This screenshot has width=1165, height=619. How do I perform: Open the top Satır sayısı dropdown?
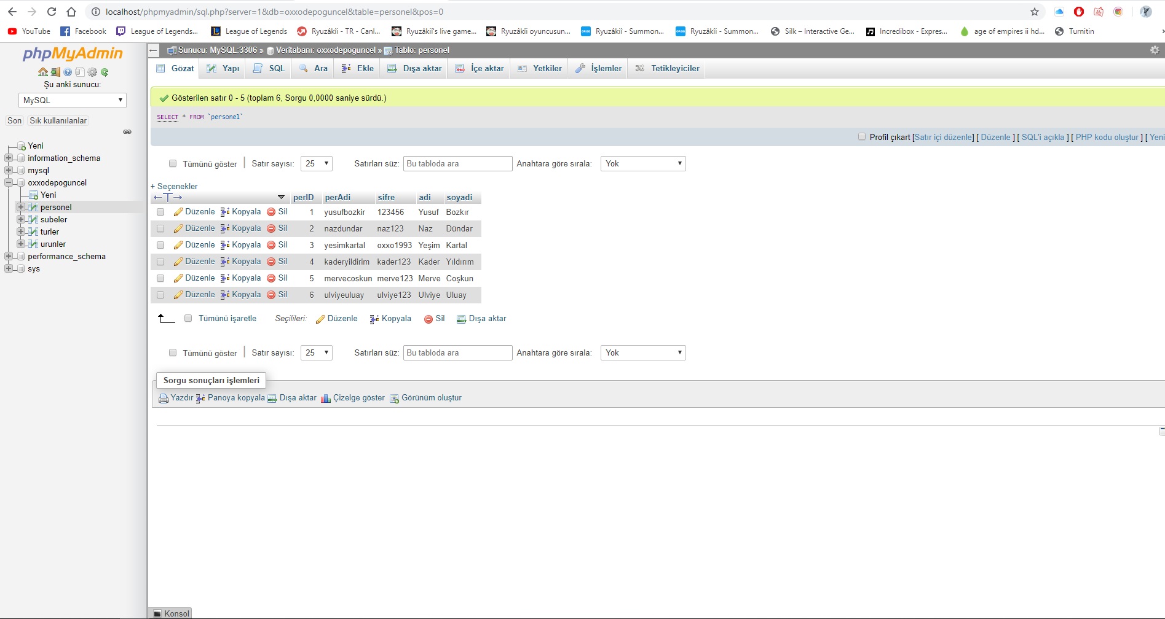(x=316, y=163)
